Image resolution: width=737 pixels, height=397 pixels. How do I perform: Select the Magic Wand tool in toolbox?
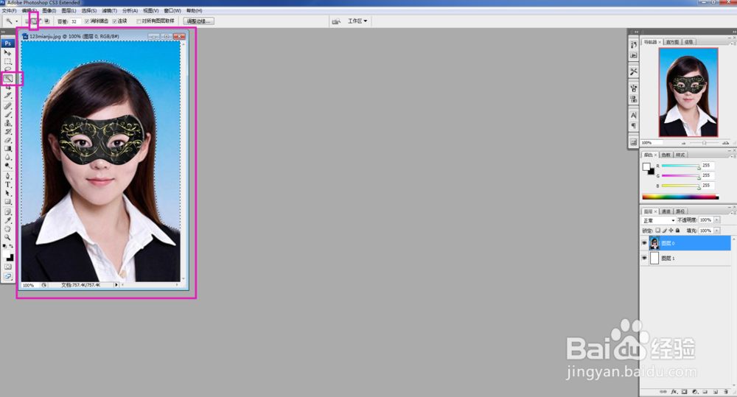pyautogui.click(x=8, y=79)
